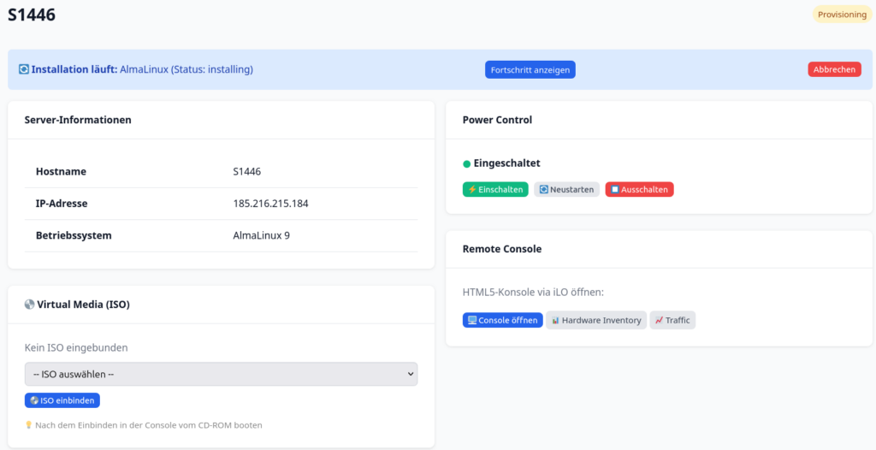Click the Remote Console panel heading
The height and width of the screenshot is (450, 876).
(502, 249)
